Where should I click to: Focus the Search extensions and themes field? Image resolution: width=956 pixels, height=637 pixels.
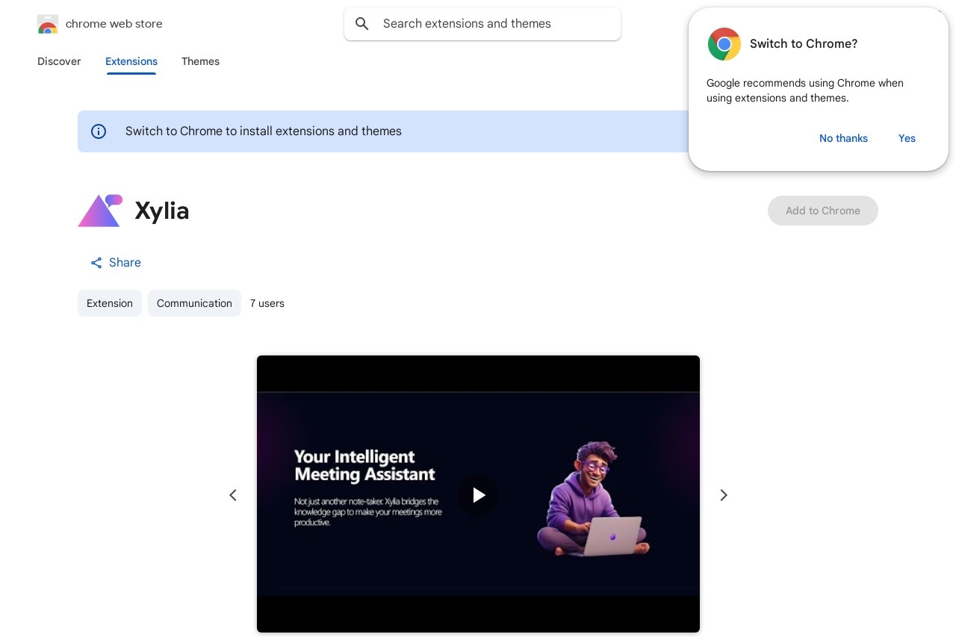[482, 24]
